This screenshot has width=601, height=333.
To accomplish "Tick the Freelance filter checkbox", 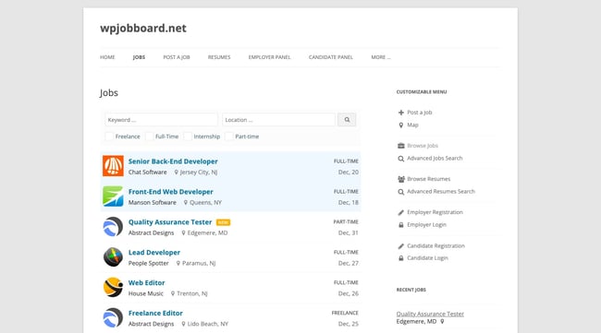I will (109, 137).
